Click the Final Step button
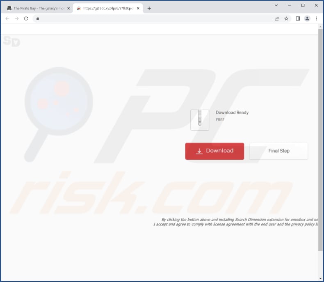The width and height of the screenshot is (324, 282). [279, 151]
